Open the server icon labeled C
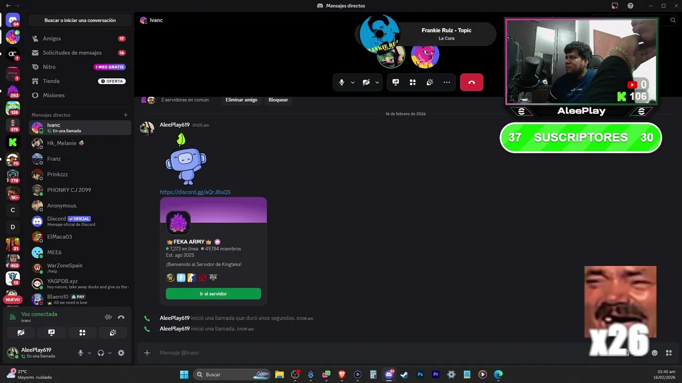The height and width of the screenshot is (383, 682). click(x=13, y=210)
